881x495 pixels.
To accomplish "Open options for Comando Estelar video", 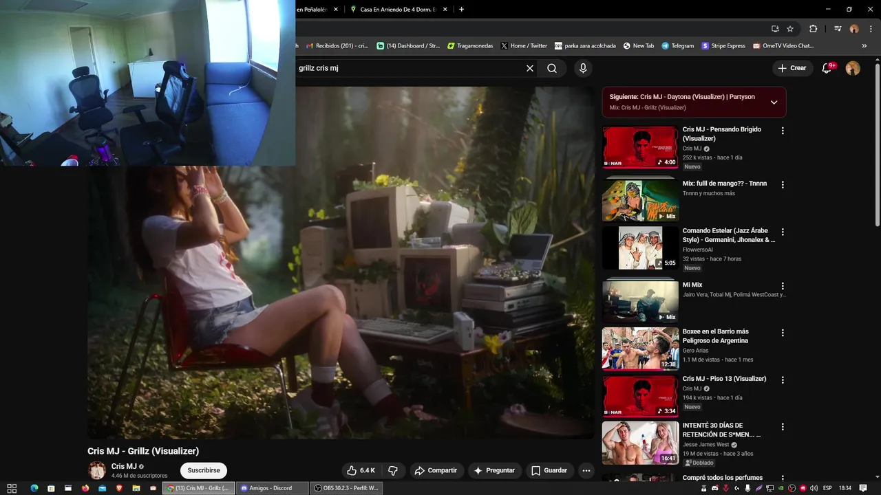I will point(782,232).
